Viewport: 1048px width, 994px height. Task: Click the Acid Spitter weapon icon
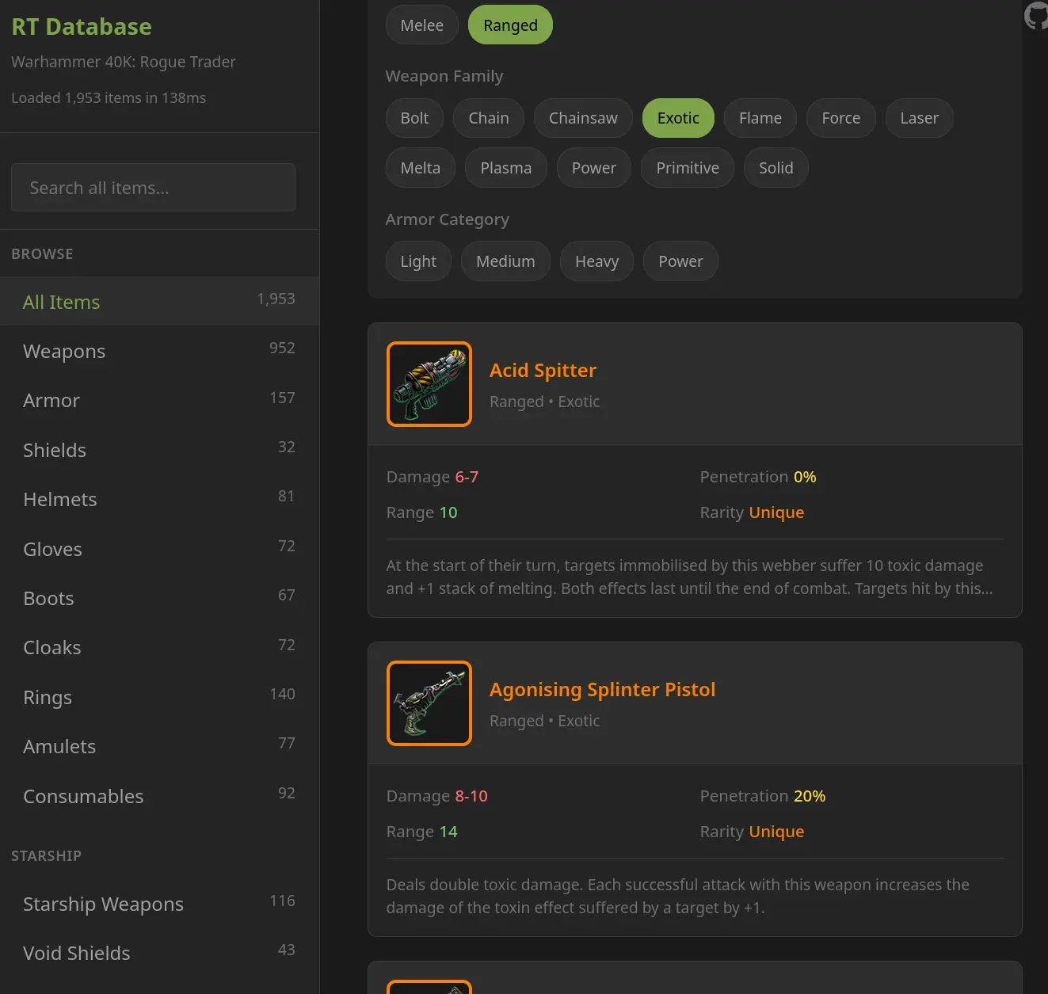(429, 384)
